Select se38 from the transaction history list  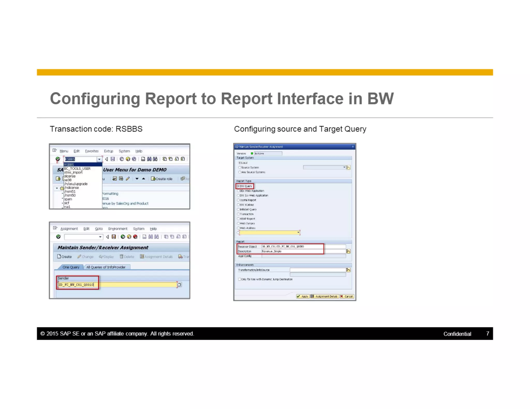click(68, 180)
